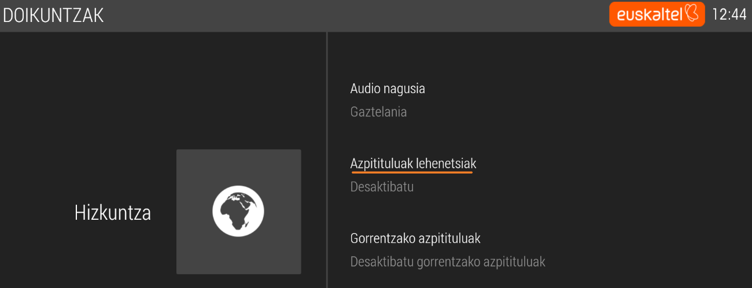Toggle the Desaktibatu default subtitles value
This screenshot has width=752, height=288.
382,187
